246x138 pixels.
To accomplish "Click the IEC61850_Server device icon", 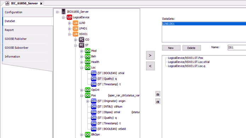I will click(x=63, y=12).
